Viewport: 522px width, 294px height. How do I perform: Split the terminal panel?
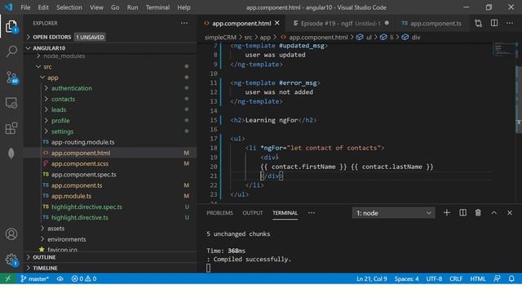462,212
